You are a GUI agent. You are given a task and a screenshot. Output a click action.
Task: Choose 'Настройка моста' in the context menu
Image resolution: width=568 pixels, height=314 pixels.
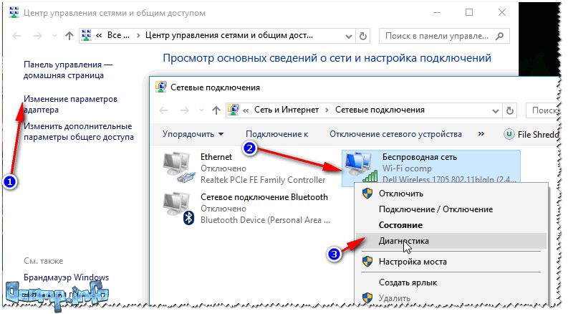pos(451,262)
